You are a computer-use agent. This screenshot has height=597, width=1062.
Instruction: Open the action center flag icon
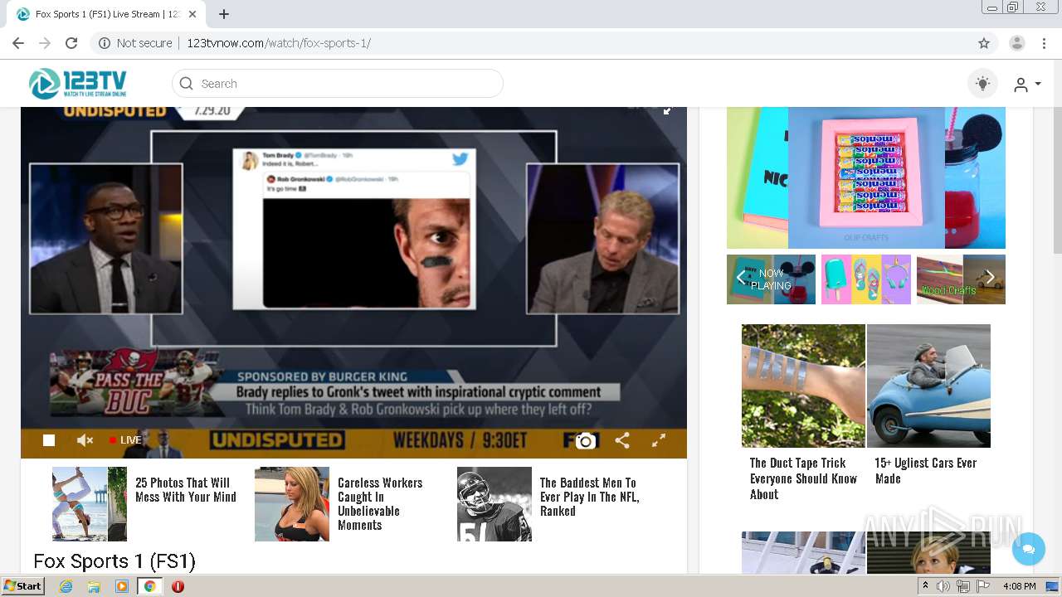983,586
